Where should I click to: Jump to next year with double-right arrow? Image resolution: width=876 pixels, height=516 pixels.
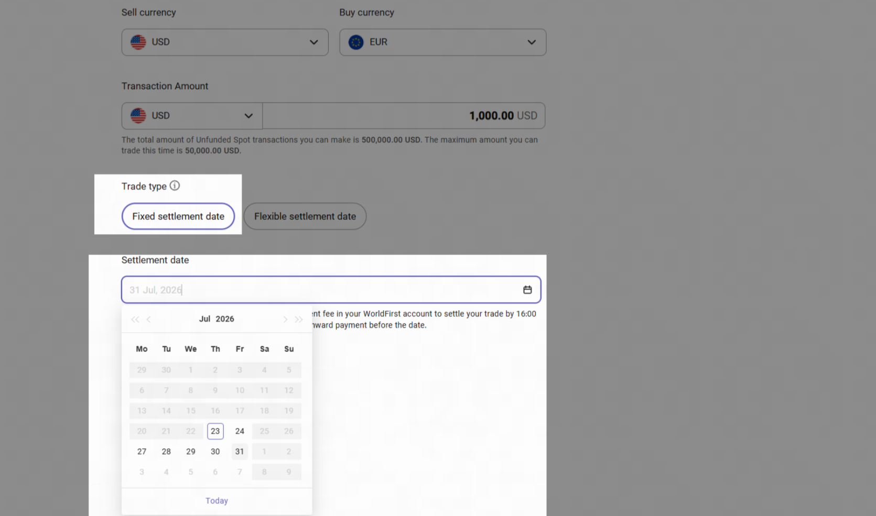coord(299,319)
